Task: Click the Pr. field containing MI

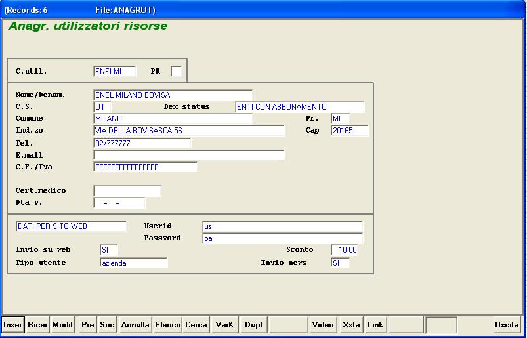Action: pos(341,119)
